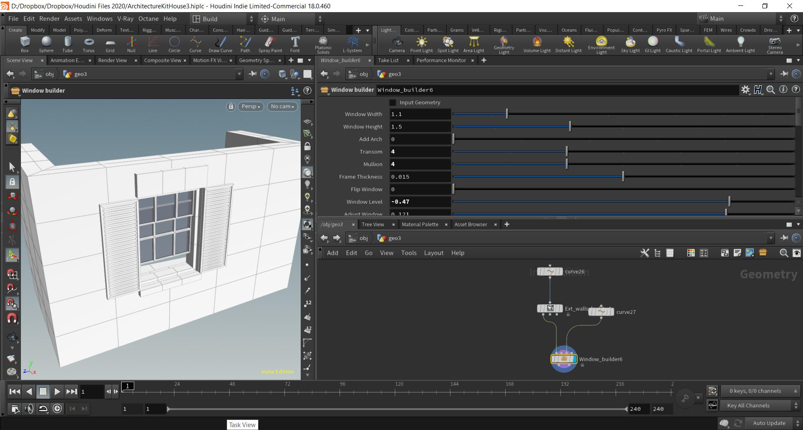
Task: Enable the Input Geometry checkbox
Action: pos(393,103)
